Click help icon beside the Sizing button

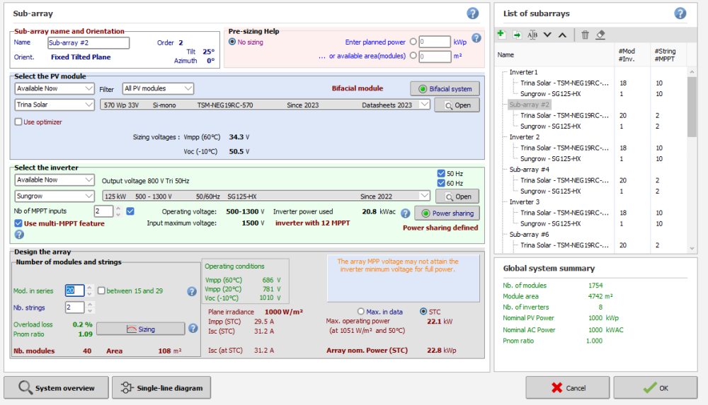coord(192,328)
